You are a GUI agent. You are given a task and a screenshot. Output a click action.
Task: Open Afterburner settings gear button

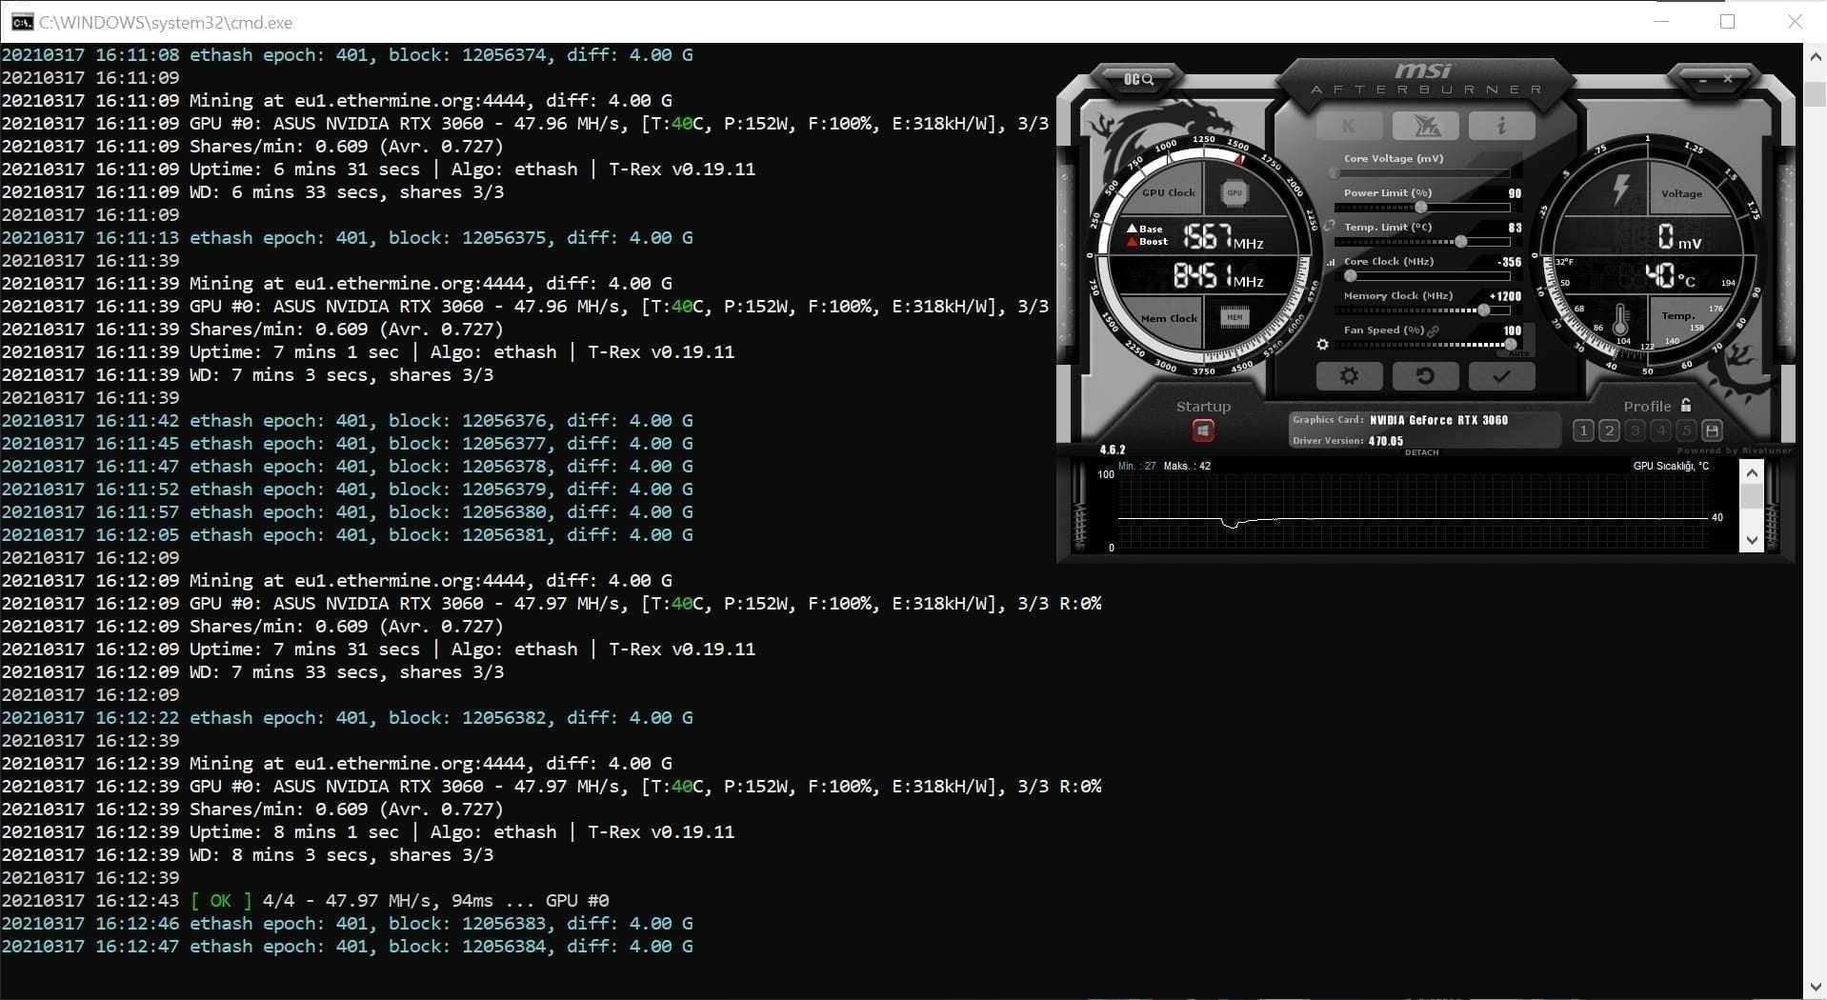click(1349, 376)
